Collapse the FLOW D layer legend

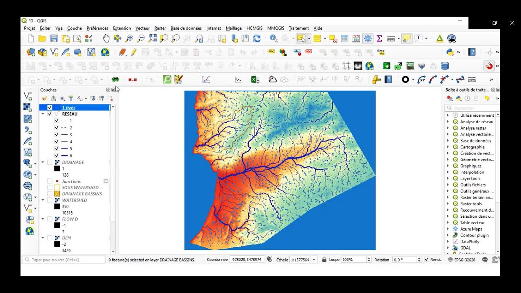43,219
